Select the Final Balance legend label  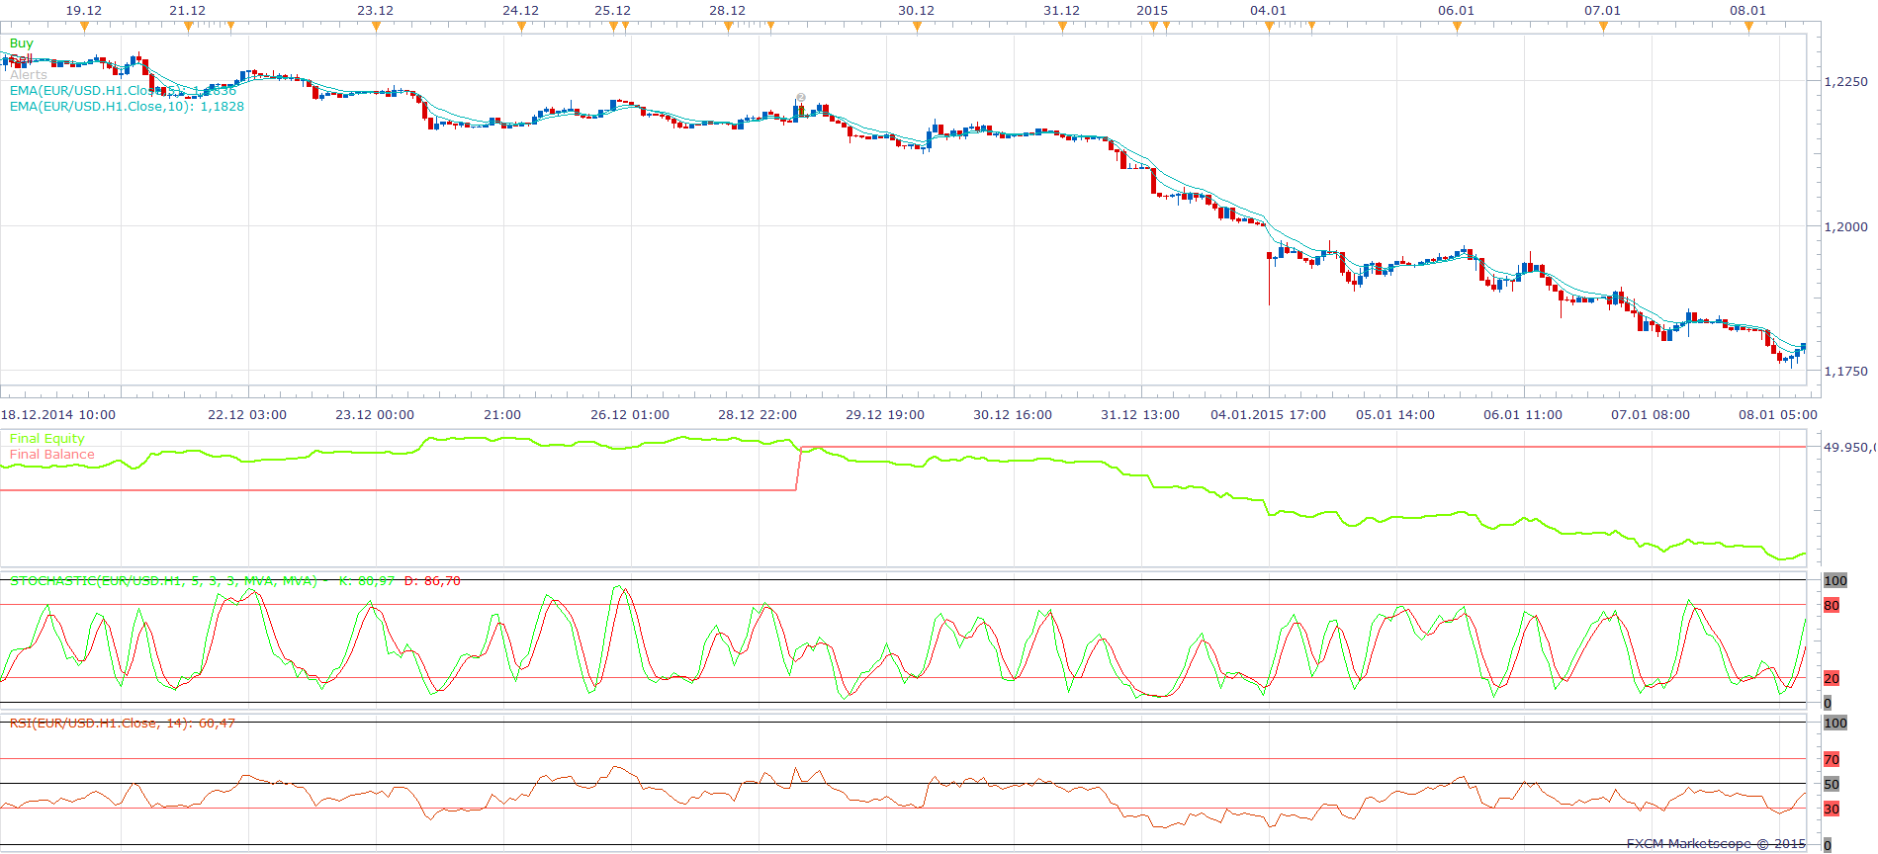click(52, 455)
